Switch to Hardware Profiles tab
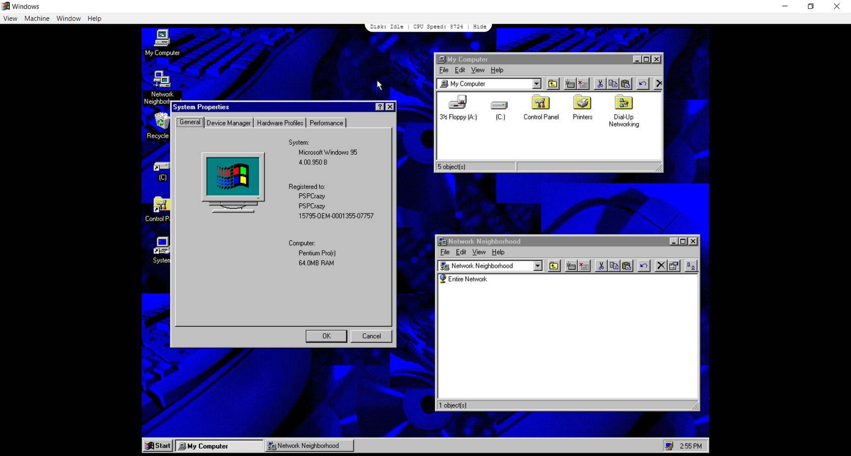Image resolution: width=851 pixels, height=456 pixels. tap(280, 123)
